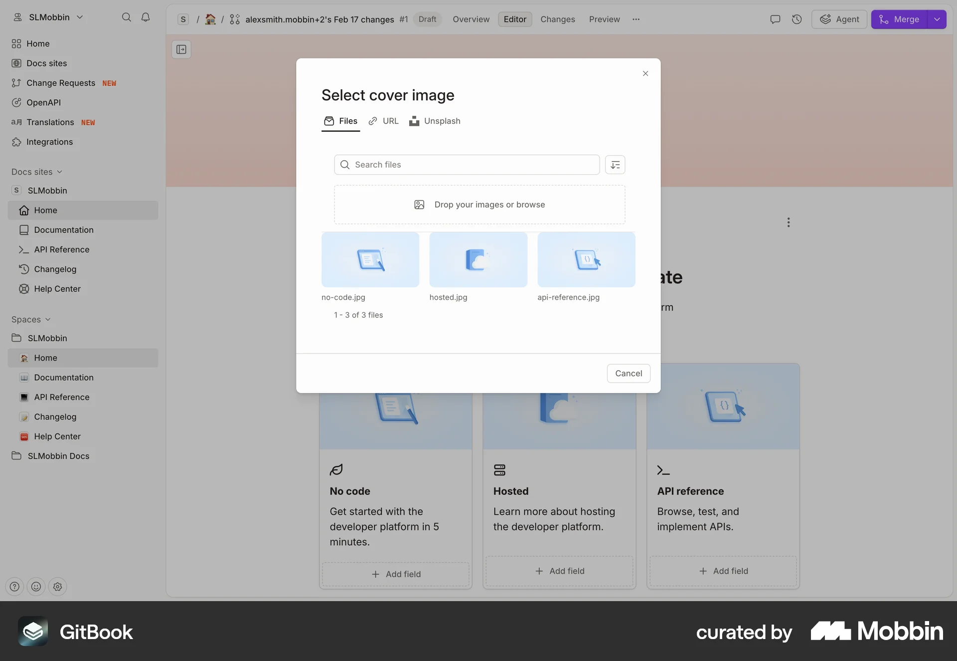The width and height of the screenshot is (957, 661).
Task: Open change history via the clock icon
Action: click(797, 19)
